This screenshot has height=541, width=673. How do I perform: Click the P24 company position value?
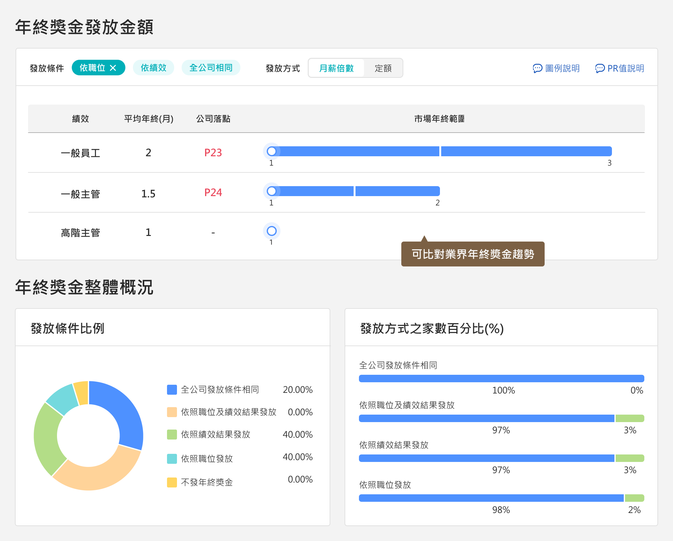coord(213,192)
